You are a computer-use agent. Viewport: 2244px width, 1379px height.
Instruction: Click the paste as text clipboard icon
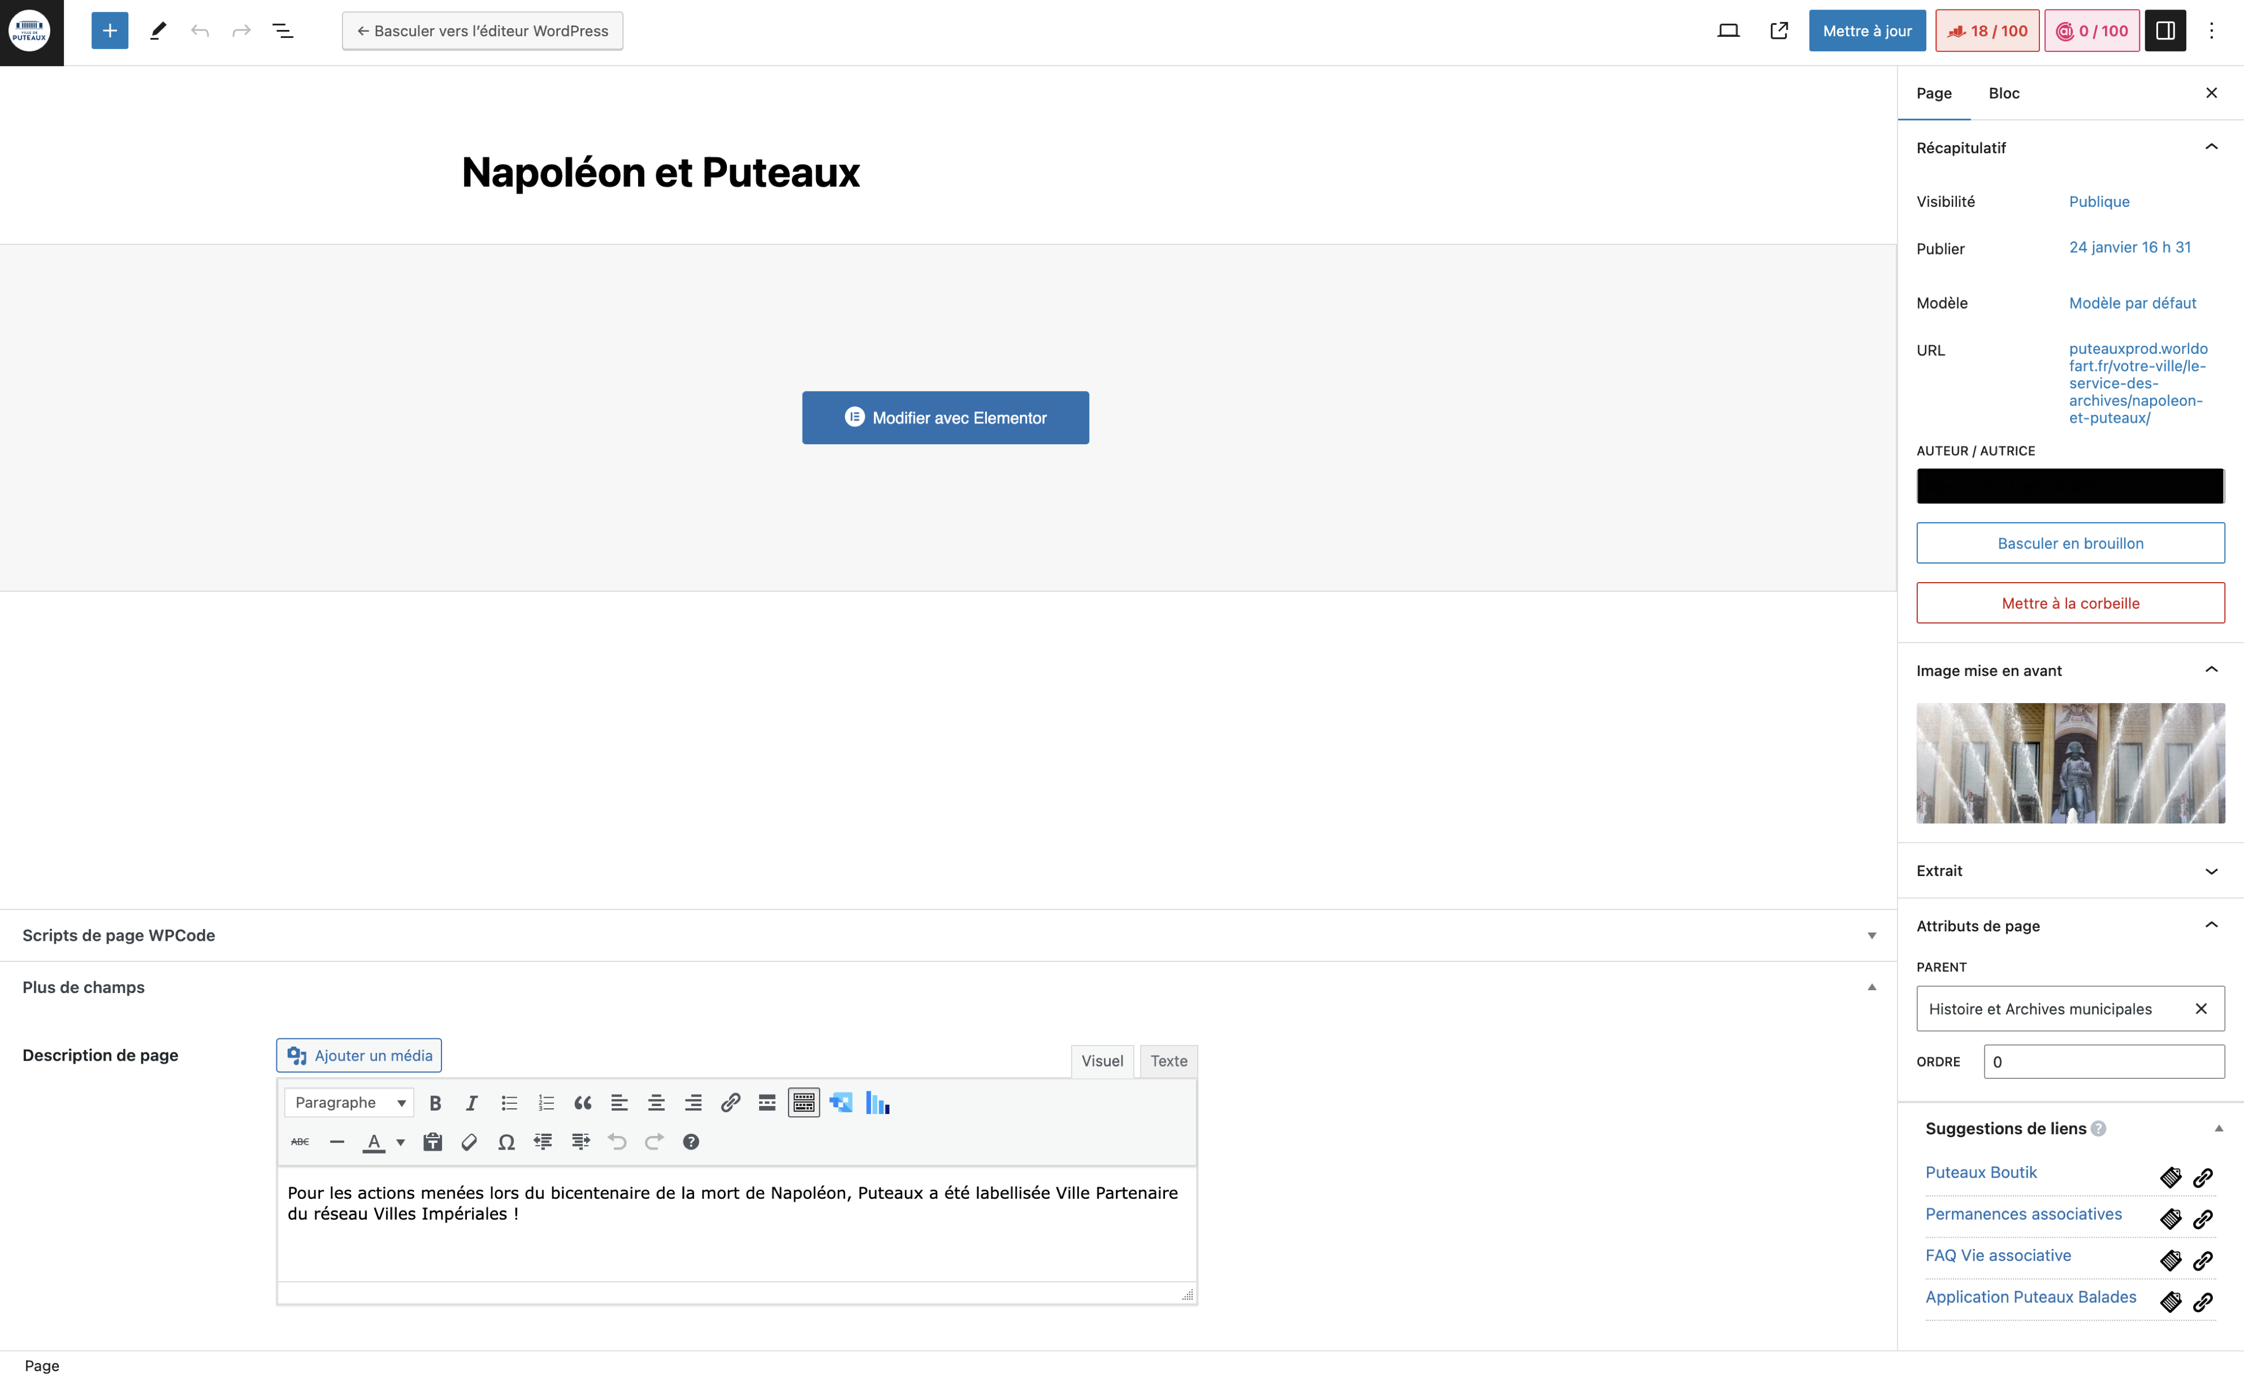(432, 1142)
